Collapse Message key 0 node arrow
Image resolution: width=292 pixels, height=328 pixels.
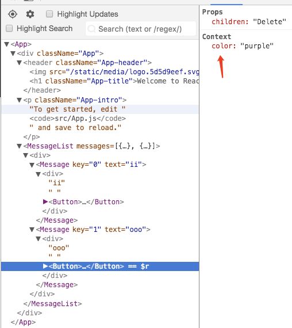click(32, 165)
